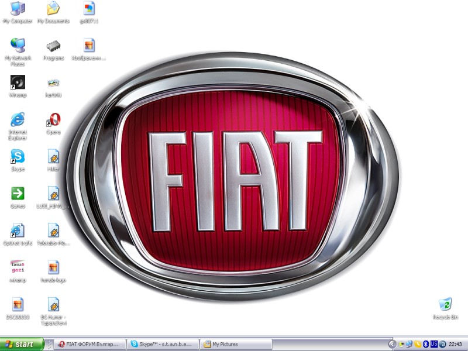The image size is (468, 351).
Task: Click the Bluetooth tray icon
Action: click(x=426, y=344)
